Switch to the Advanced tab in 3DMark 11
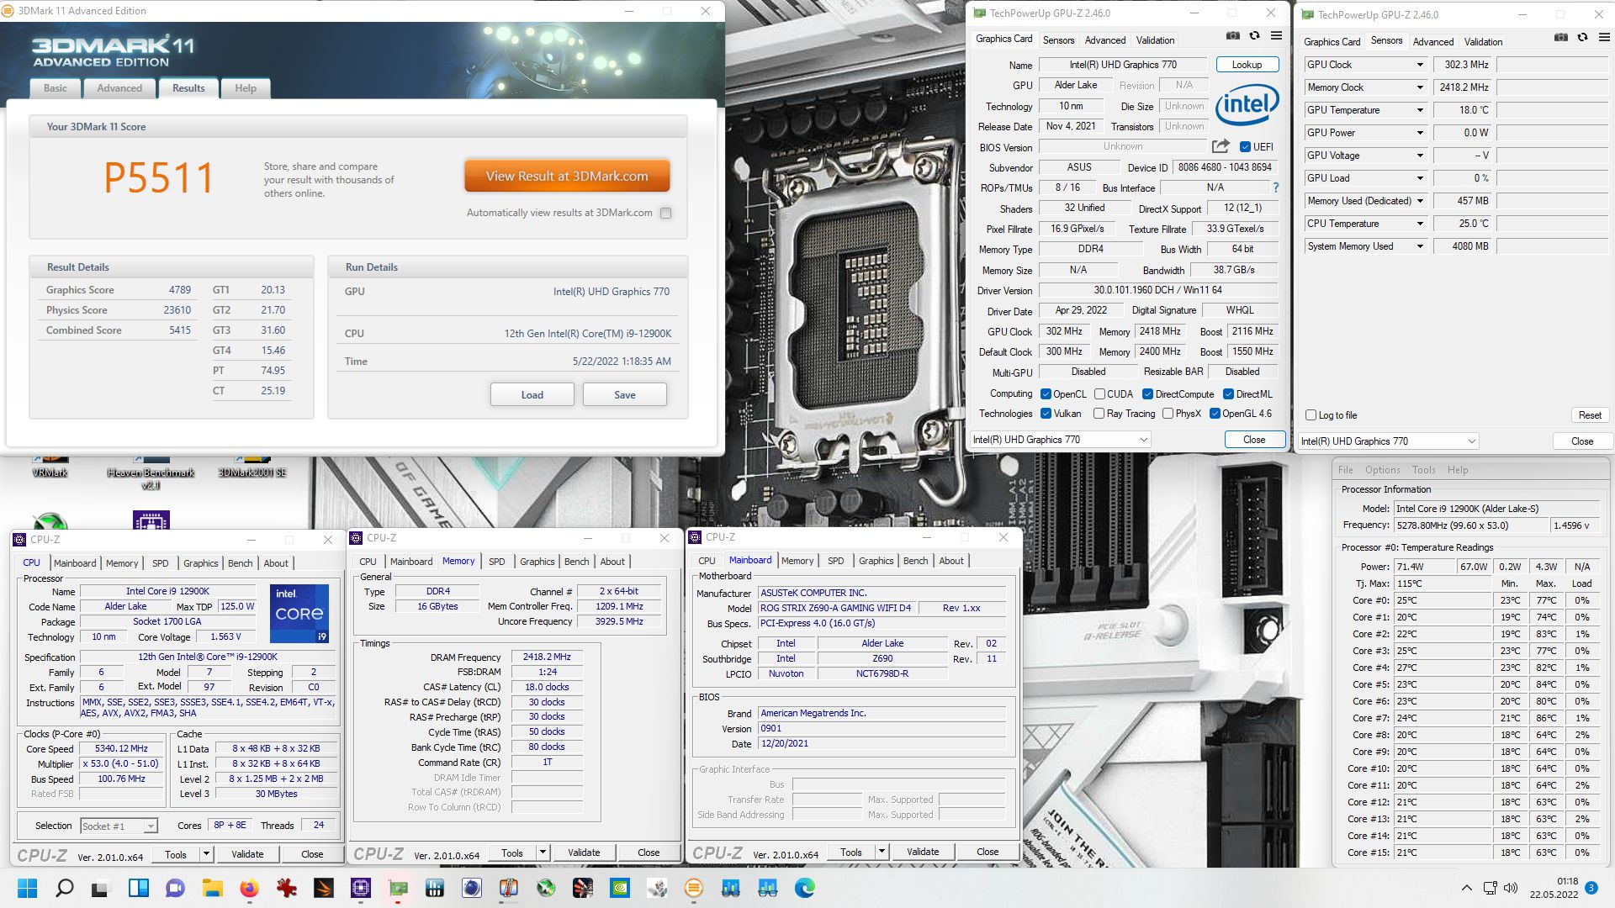Screen dimensions: 1615x908 pos(119,88)
